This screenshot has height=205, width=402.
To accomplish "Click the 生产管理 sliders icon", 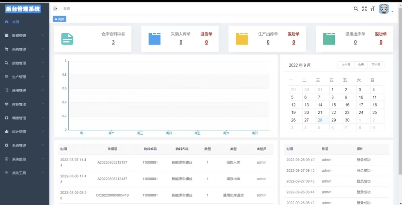I will click(x=7, y=77).
